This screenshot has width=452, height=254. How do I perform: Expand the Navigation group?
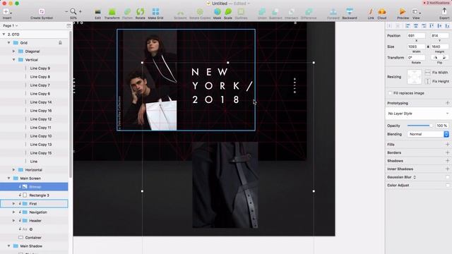13,212
